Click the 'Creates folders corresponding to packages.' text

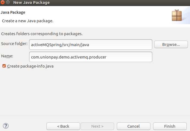(42, 34)
